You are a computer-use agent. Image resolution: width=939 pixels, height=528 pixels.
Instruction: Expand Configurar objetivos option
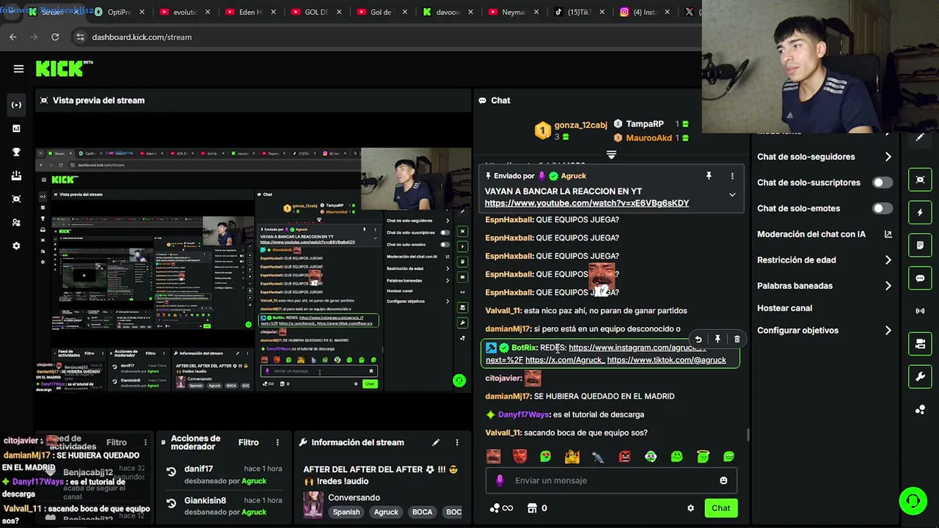click(x=825, y=331)
